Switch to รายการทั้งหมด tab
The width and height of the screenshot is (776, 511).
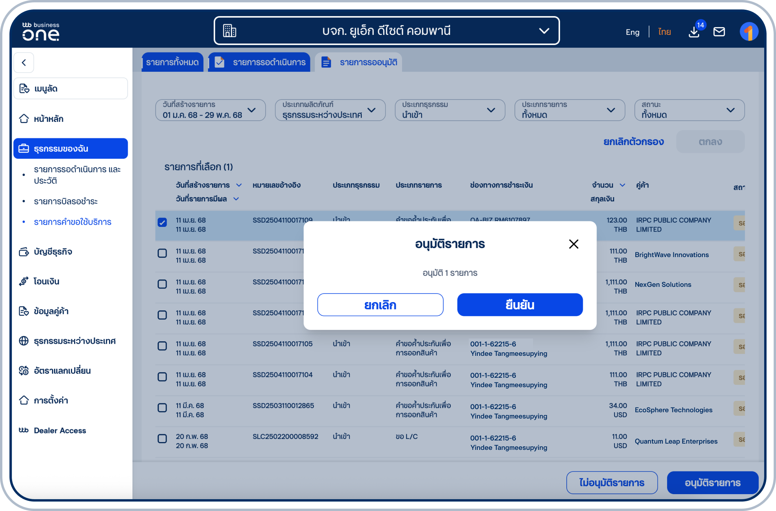coord(172,62)
